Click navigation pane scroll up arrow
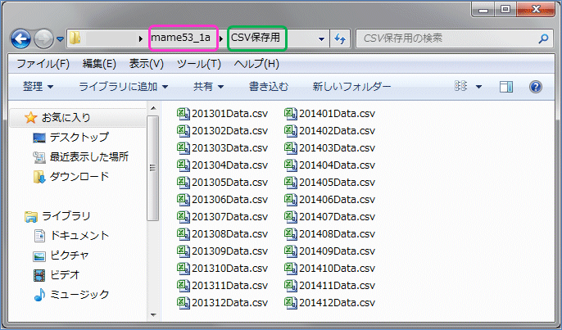 coord(153,109)
